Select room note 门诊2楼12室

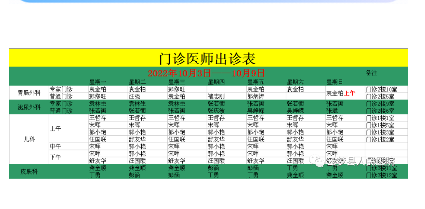[x=382, y=175]
